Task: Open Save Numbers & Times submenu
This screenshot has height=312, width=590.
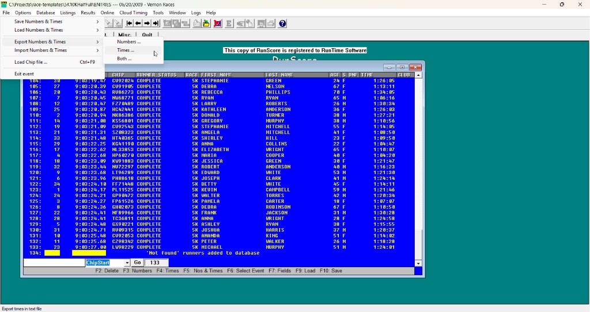Action: 54,21
